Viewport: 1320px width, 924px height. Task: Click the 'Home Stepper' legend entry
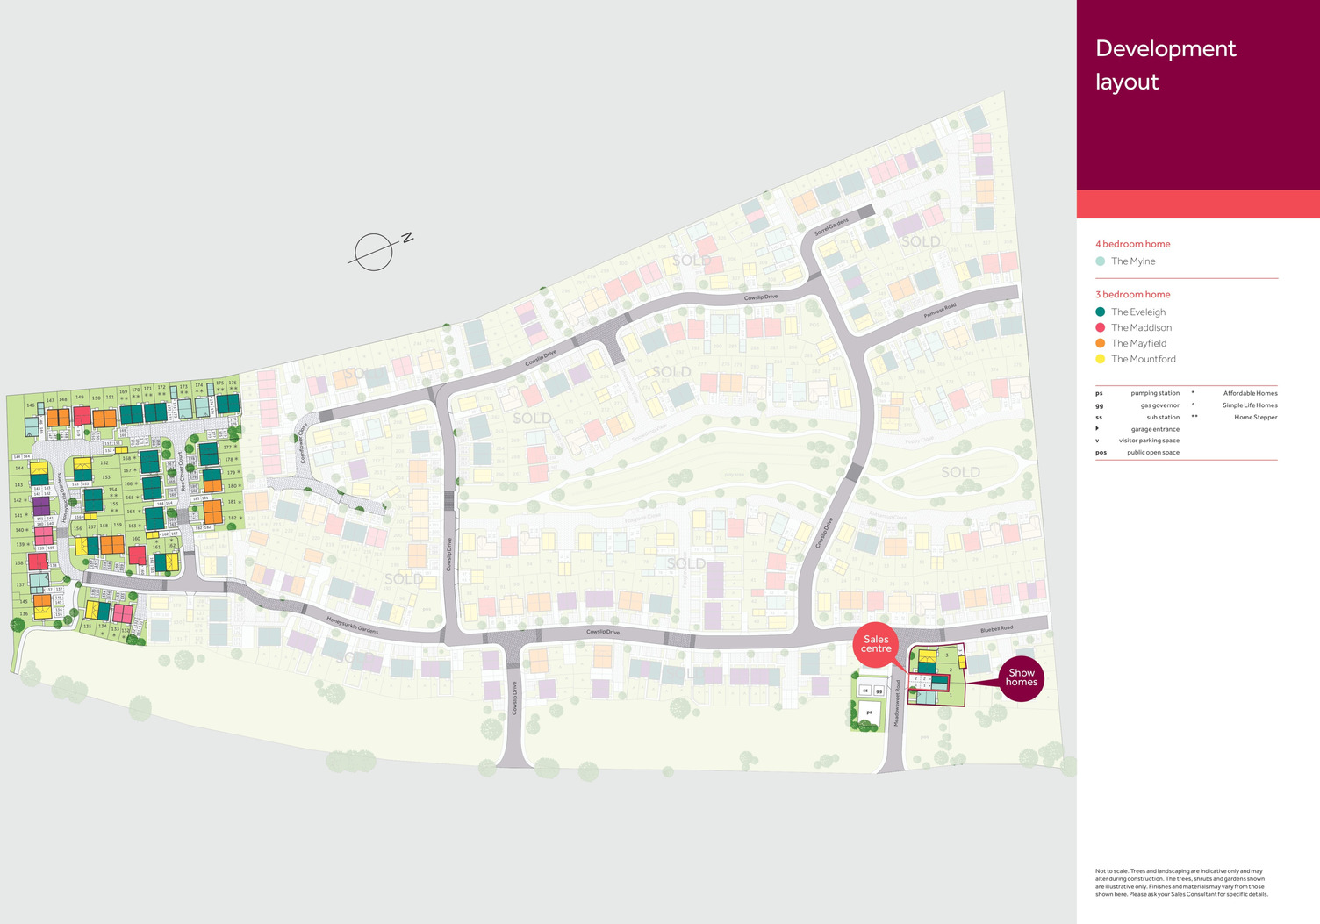pyautogui.click(x=1255, y=418)
